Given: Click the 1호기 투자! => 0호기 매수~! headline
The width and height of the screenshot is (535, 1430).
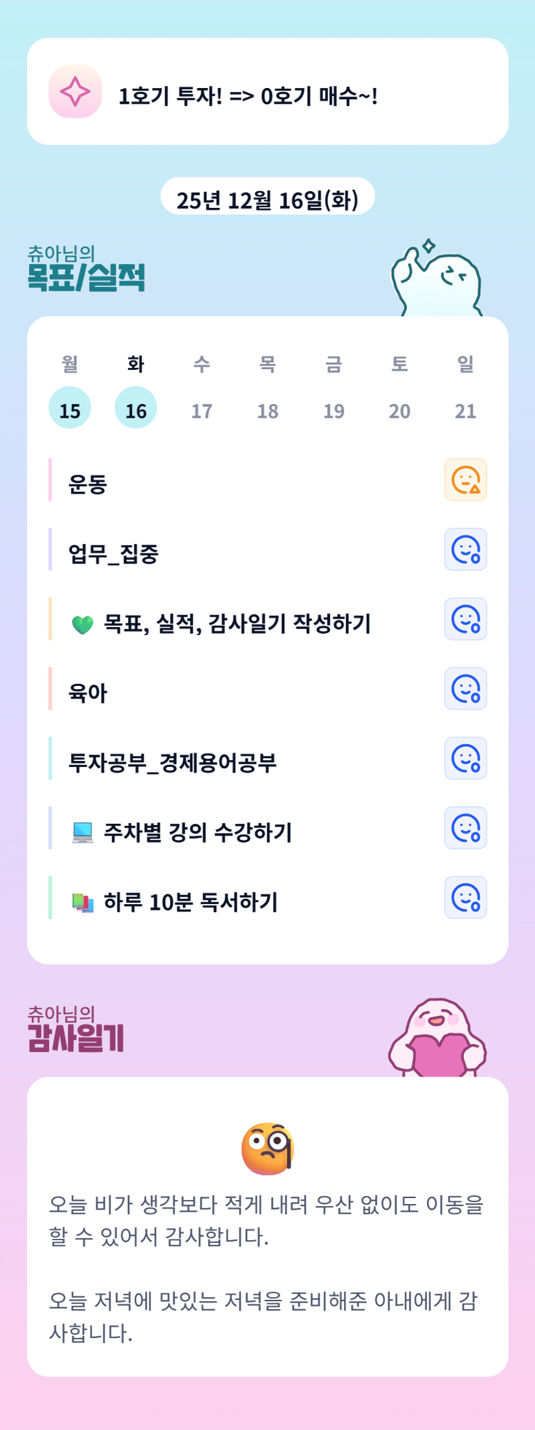Looking at the screenshot, I should [x=248, y=96].
